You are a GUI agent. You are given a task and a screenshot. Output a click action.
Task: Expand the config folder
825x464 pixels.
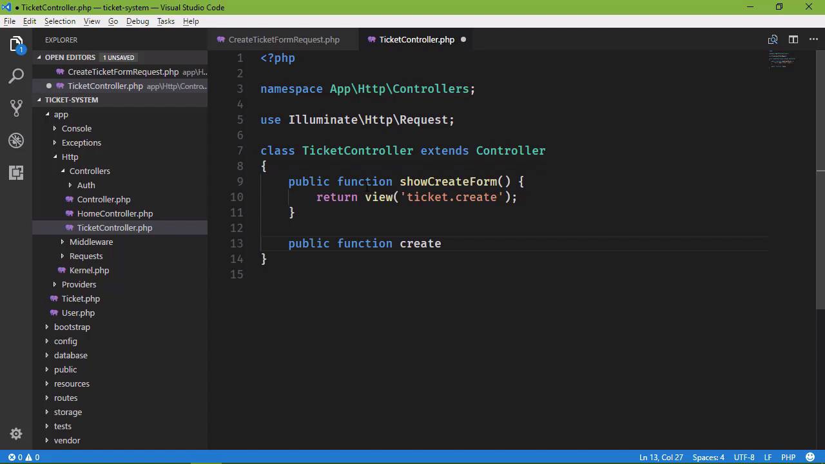47,341
